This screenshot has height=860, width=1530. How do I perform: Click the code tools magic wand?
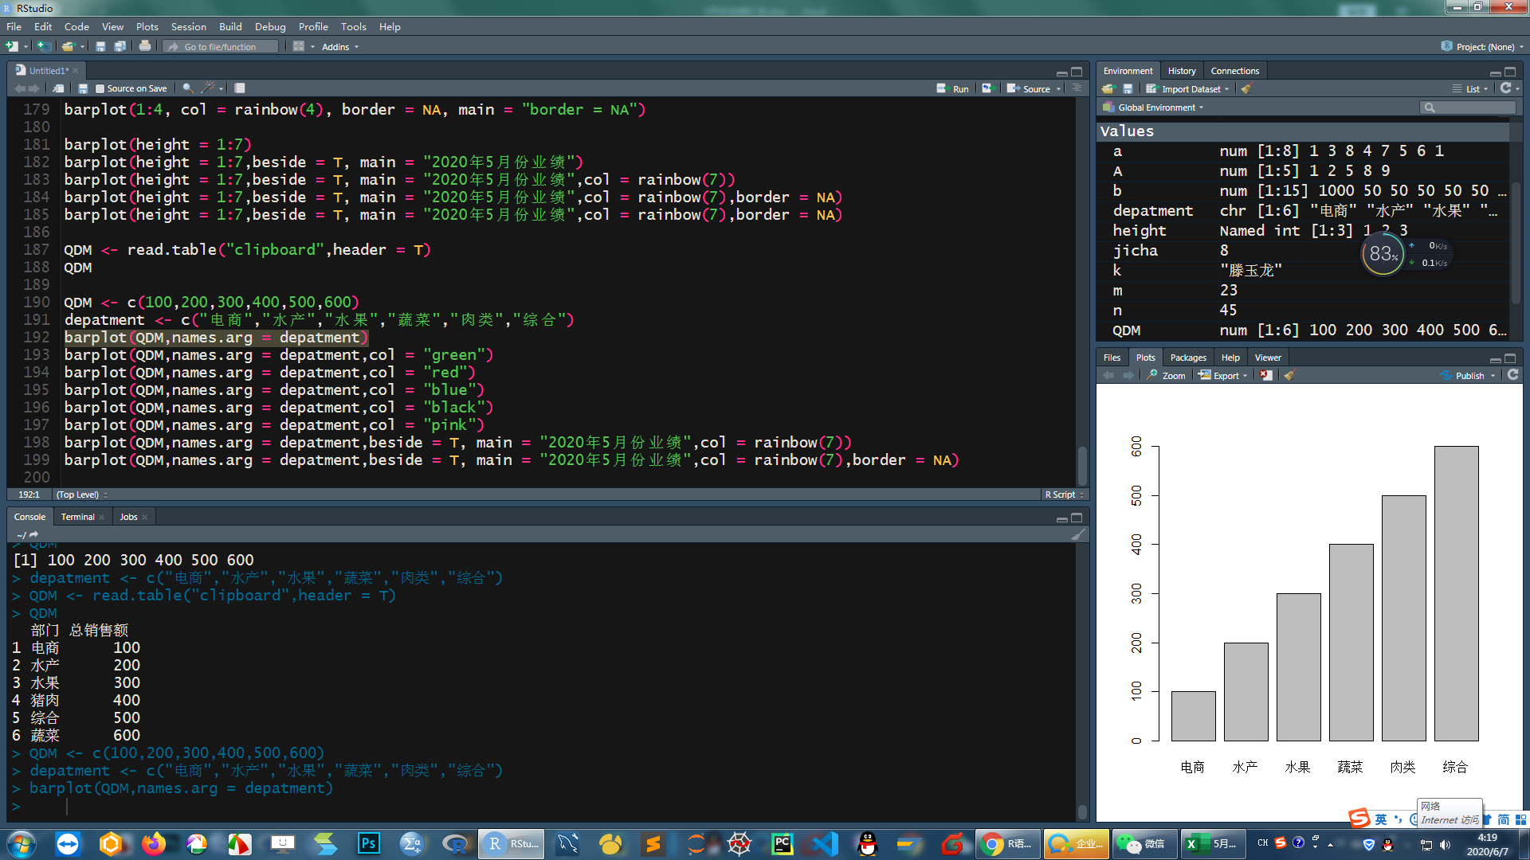(209, 88)
